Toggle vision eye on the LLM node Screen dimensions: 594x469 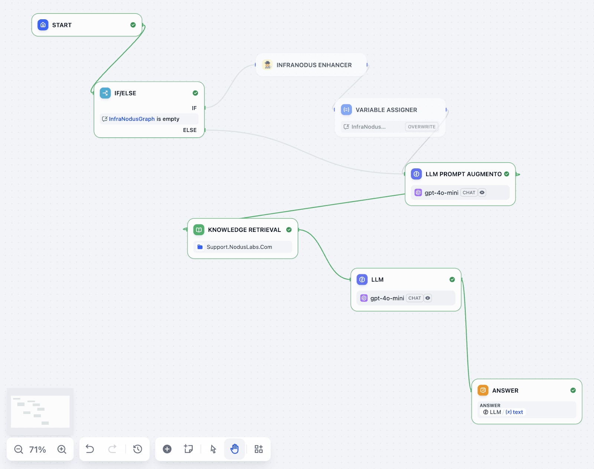[x=428, y=298]
